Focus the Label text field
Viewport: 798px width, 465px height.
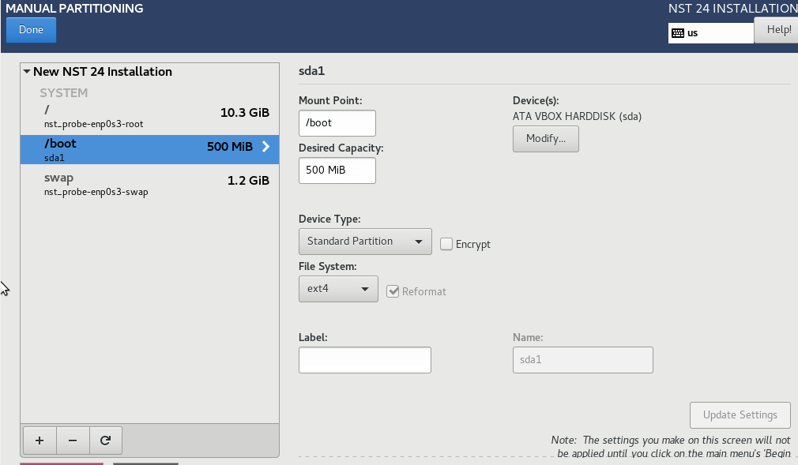[364, 359]
